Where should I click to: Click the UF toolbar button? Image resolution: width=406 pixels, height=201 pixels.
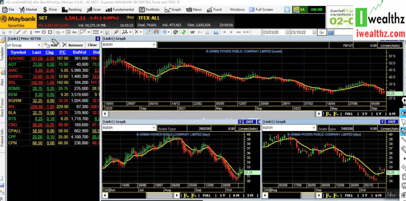(192, 32)
